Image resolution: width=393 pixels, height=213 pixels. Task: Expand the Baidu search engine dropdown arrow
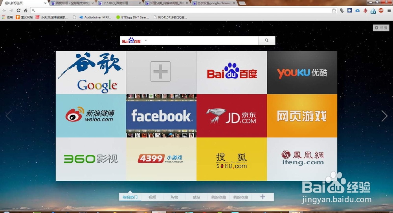pos(146,40)
